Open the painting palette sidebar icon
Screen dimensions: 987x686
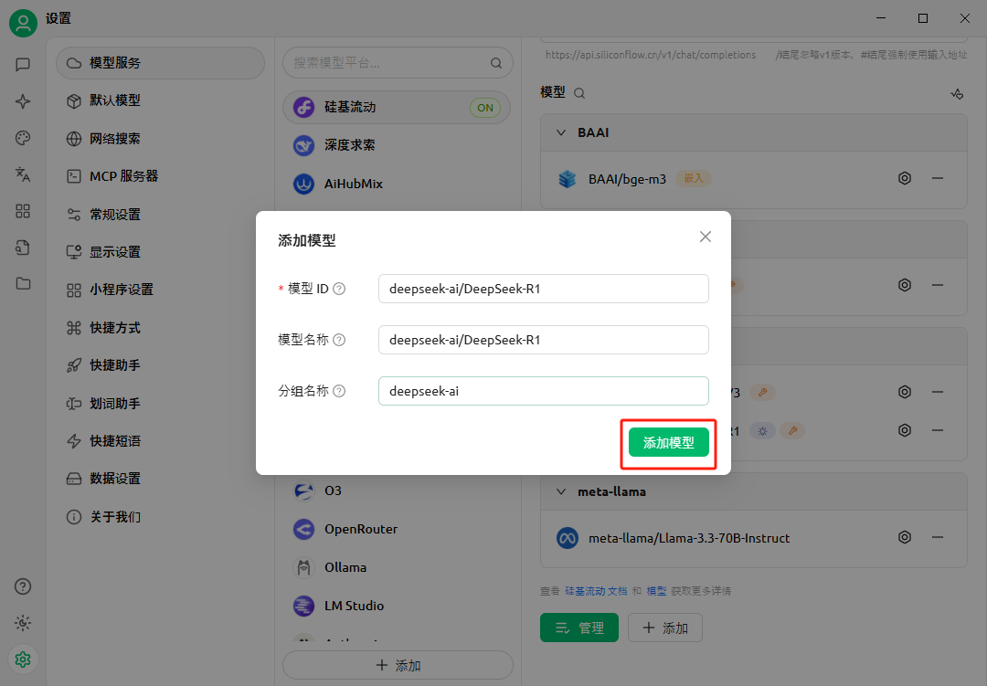pos(23,138)
